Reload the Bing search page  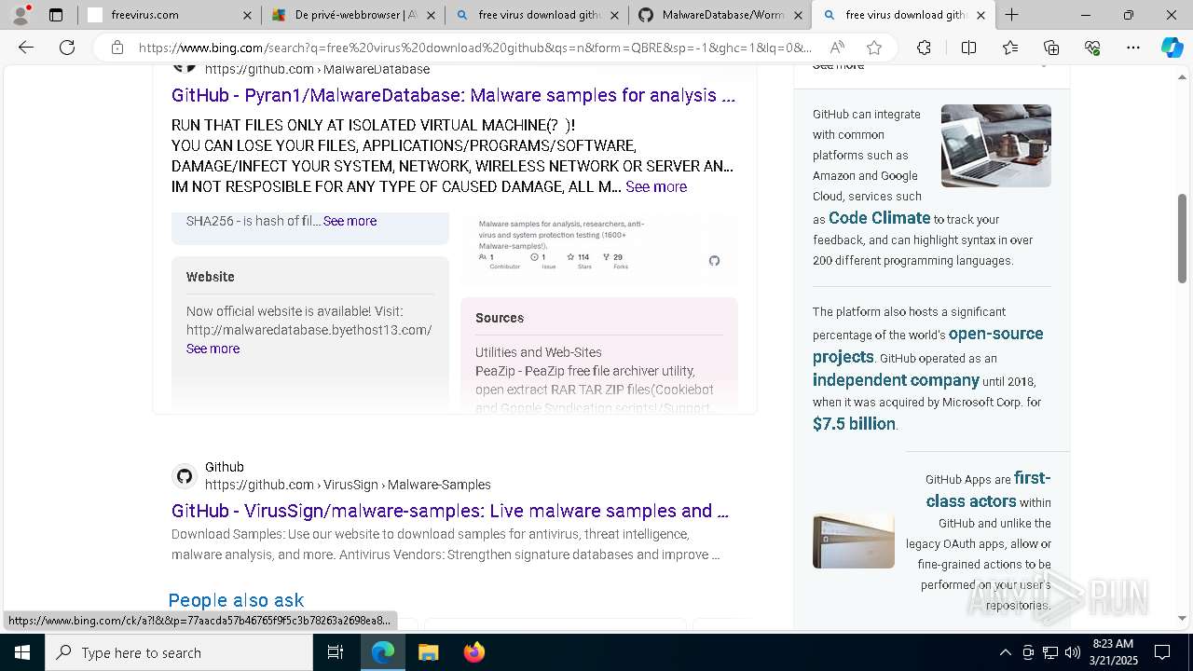67,48
